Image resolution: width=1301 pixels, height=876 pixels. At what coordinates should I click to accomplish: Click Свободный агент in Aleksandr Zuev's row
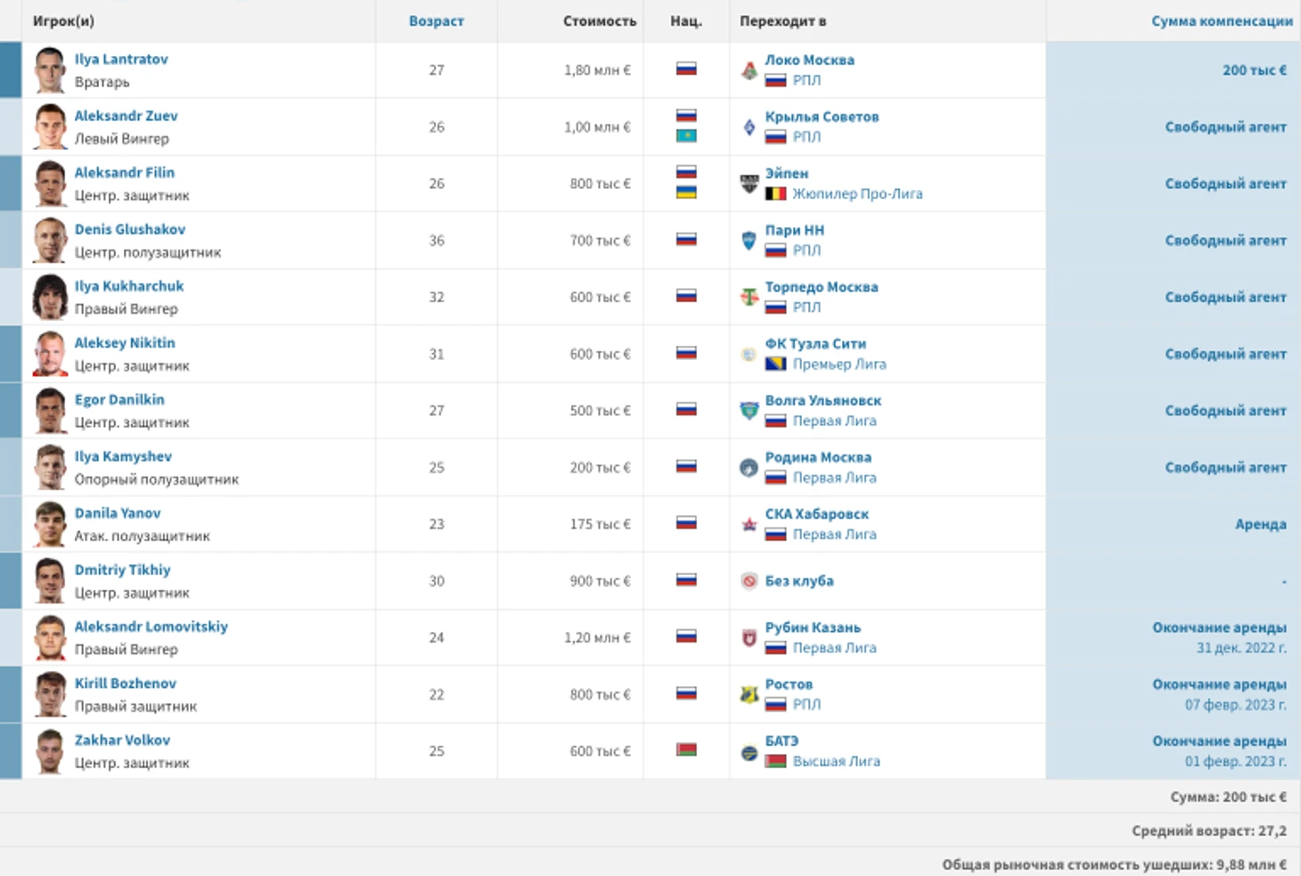tap(1226, 127)
